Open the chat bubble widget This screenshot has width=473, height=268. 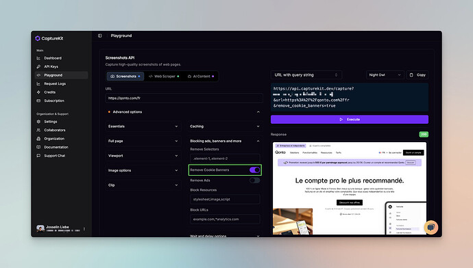coord(431,228)
